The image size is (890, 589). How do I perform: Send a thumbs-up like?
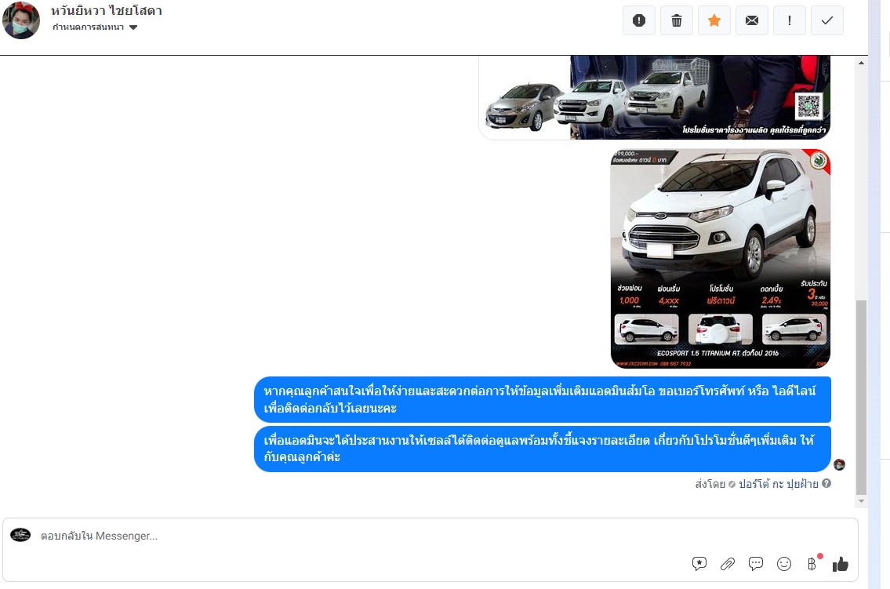(x=840, y=564)
